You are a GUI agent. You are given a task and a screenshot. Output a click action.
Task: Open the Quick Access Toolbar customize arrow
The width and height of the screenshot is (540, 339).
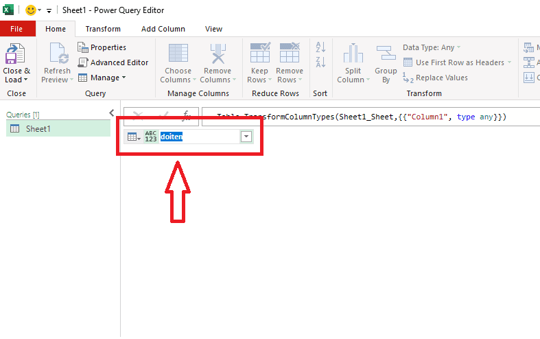[x=49, y=11]
